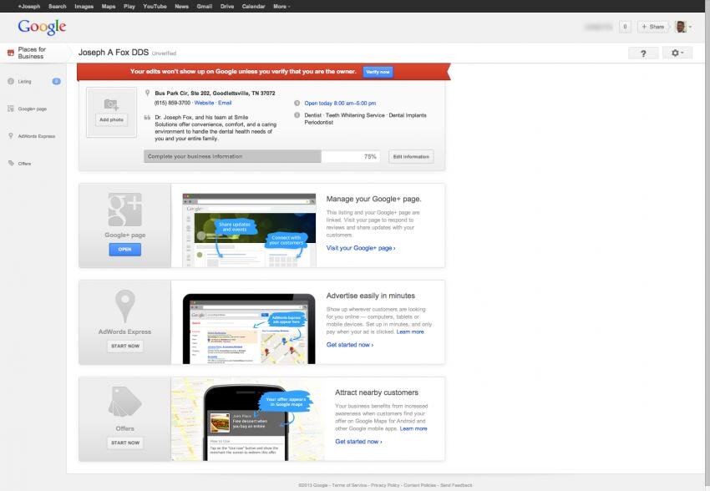Click the Unverified status label
Screen dimensions: 710x491
[164, 53]
